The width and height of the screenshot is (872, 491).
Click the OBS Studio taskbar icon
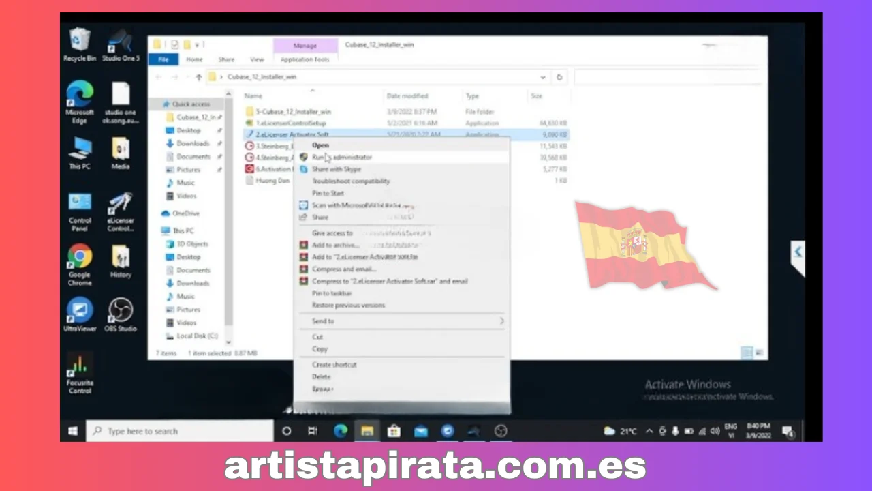coord(501,431)
